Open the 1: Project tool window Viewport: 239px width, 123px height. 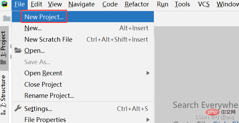coord(4,48)
